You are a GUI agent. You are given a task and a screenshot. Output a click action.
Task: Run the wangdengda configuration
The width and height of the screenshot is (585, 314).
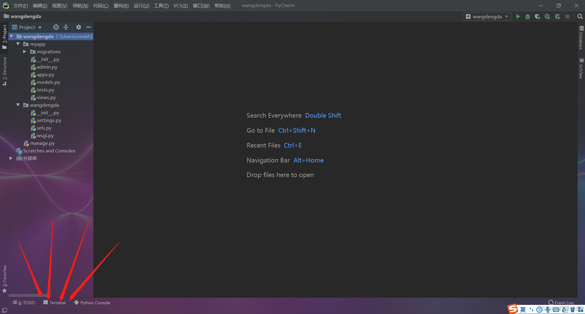[x=518, y=16]
